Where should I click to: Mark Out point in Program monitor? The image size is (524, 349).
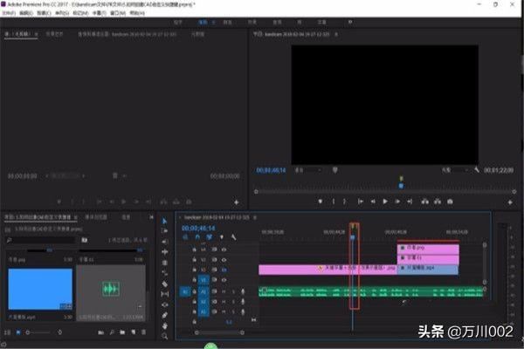345,202
